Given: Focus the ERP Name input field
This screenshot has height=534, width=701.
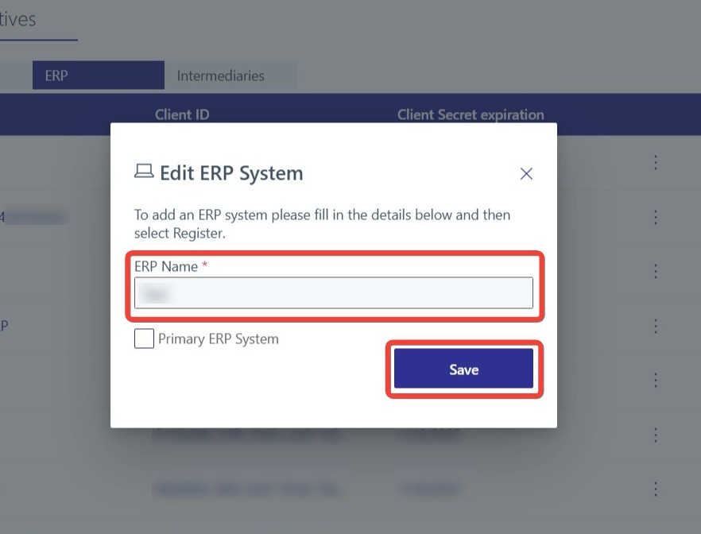Looking at the screenshot, I should pyautogui.click(x=333, y=293).
